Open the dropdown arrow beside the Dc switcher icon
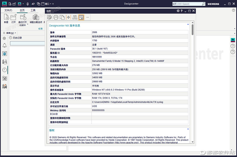Viewport: 237px width, 157px height. pos(23,4)
